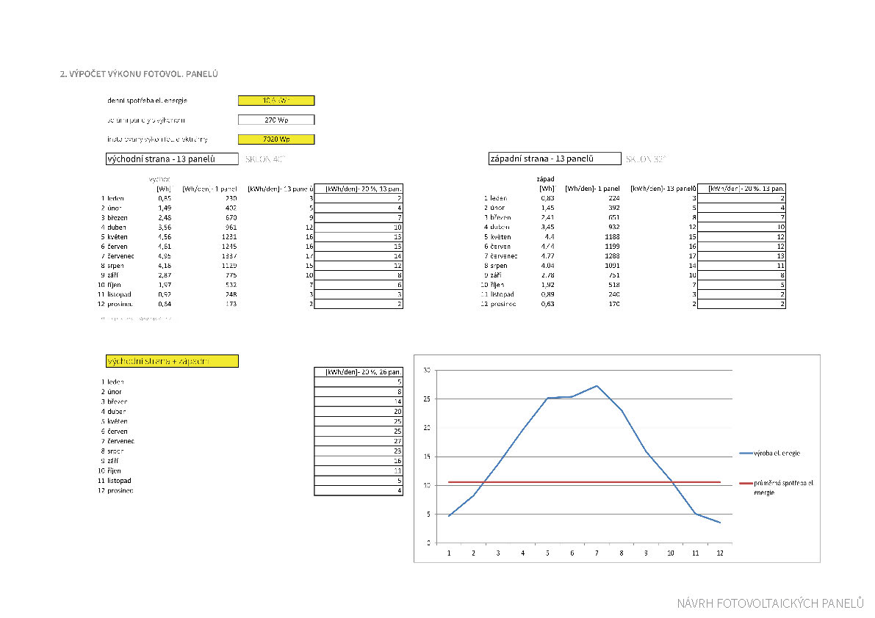
Task: Click the footer 'Návrh fotovoltaických panelů' title
Action: (x=770, y=603)
